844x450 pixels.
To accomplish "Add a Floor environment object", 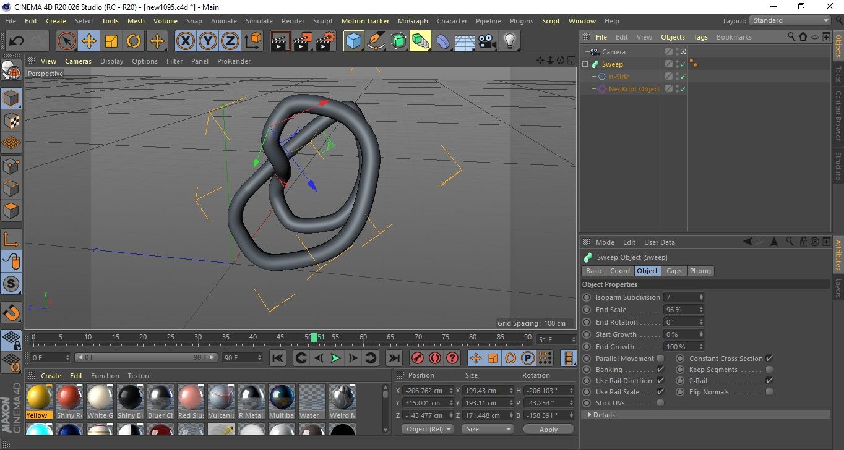I will pos(465,41).
